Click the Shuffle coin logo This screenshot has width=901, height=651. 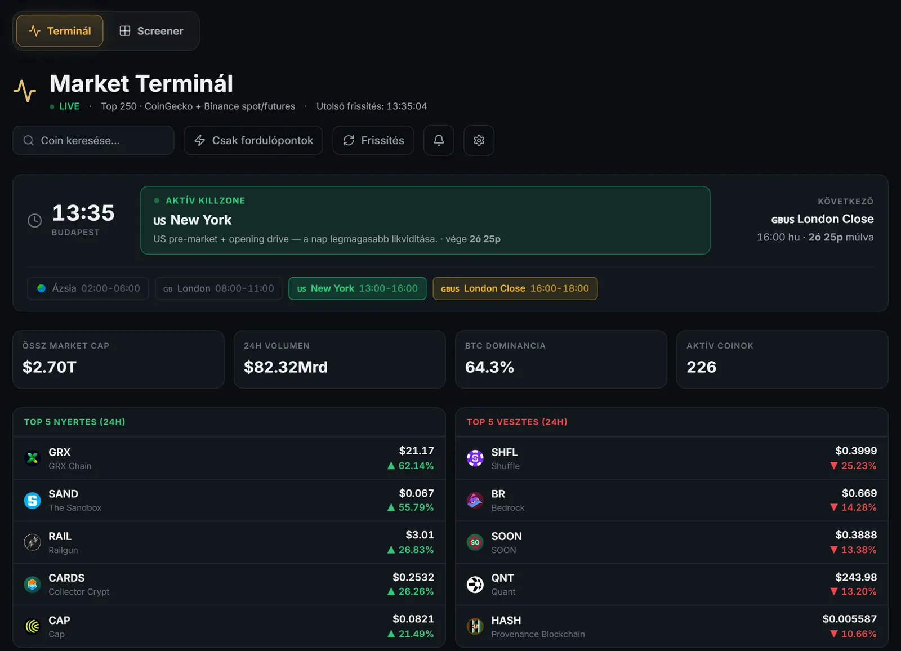tap(475, 458)
